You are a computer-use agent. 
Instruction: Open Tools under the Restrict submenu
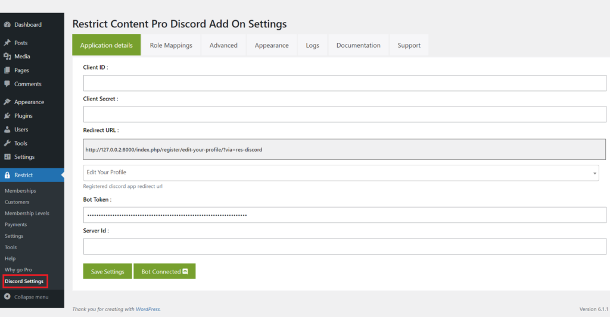tap(11, 247)
